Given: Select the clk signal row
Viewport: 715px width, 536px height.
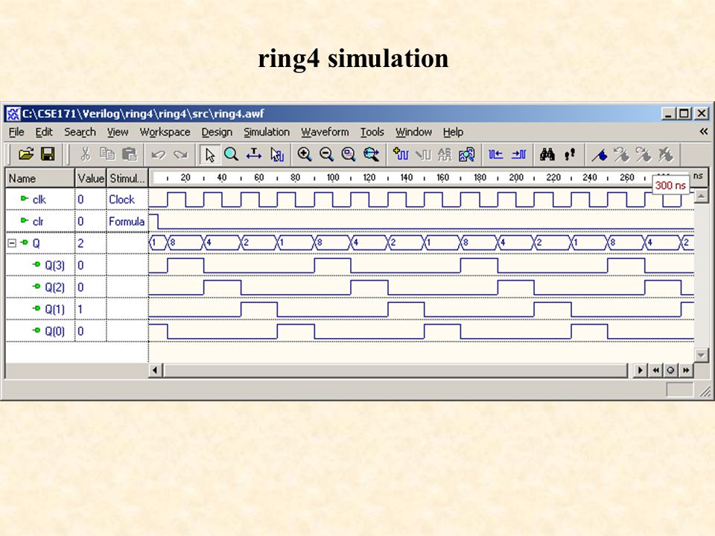Looking at the screenshot, I should pos(39,200).
